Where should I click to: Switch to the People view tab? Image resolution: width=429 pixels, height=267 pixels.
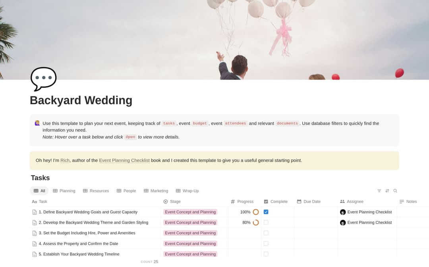point(126,191)
